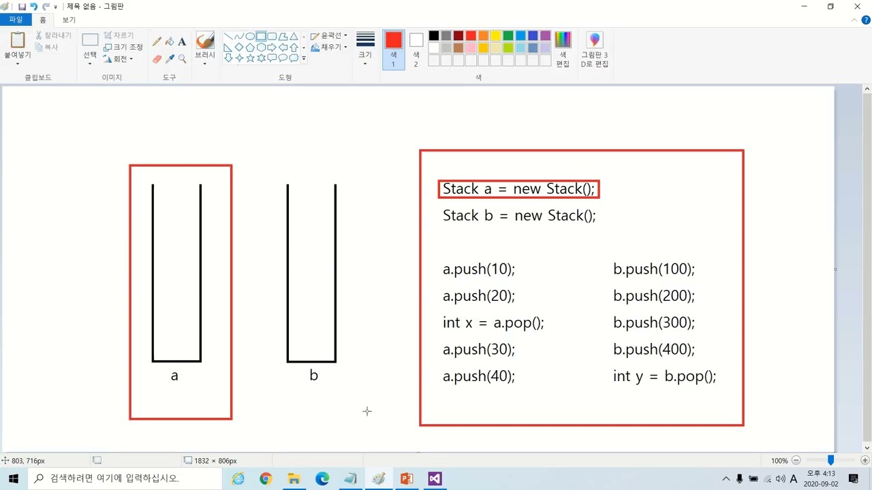Select the Color picker eyedropper tool

[170, 59]
